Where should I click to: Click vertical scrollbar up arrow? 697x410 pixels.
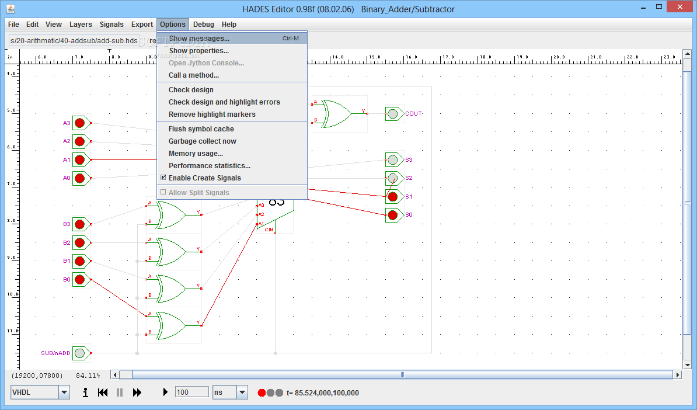[687, 54]
